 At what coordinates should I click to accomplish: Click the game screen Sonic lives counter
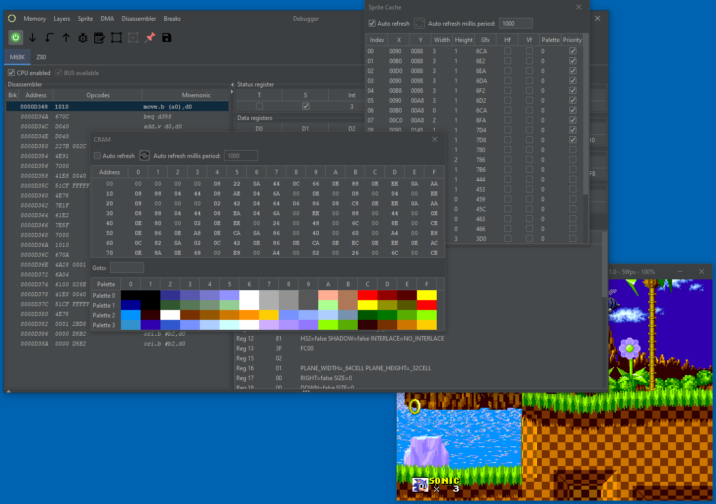436,485
